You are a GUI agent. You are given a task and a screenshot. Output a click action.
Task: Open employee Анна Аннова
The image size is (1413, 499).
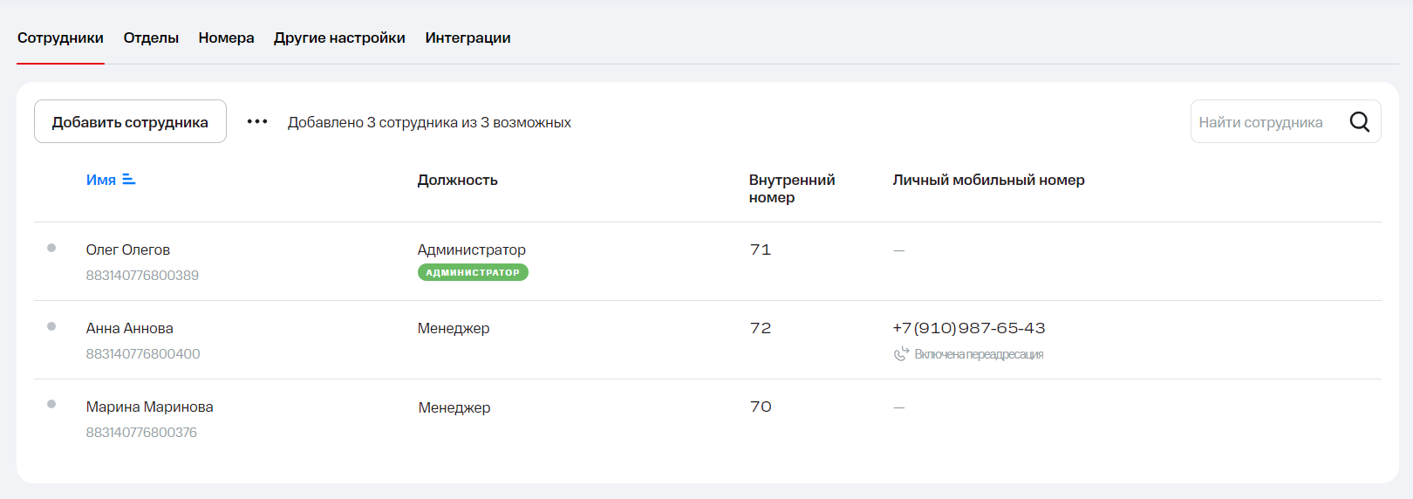coord(130,328)
